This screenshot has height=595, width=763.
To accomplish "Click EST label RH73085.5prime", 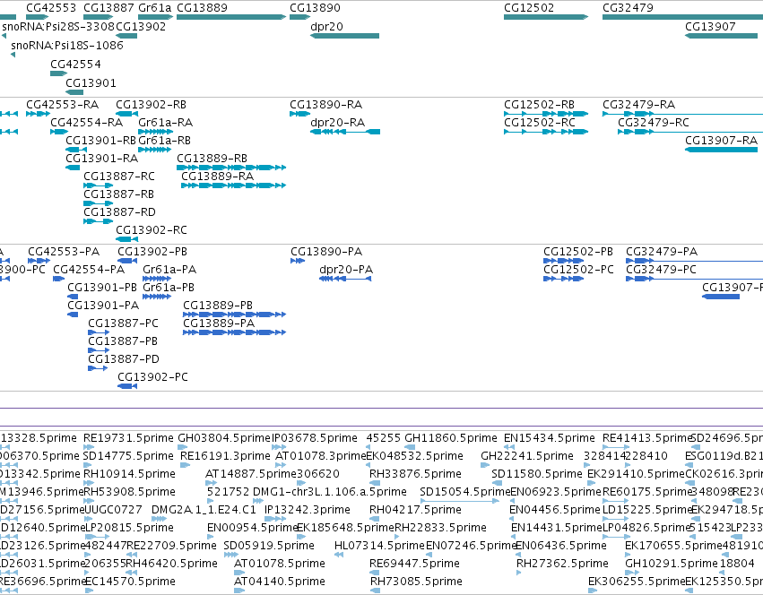I will click(416, 582).
